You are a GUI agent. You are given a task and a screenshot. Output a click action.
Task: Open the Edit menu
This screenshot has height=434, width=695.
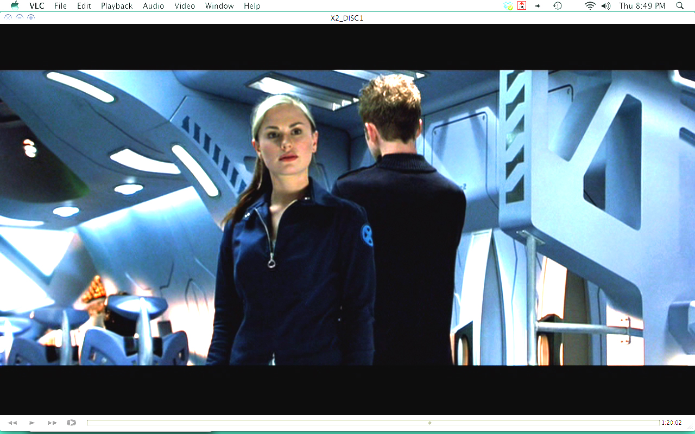[x=84, y=6]
